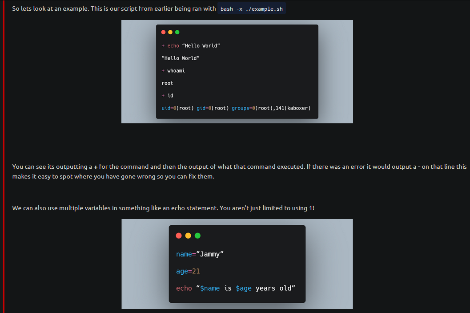Click the echo $name is $age line
The image size is (470, 313).
236,289
